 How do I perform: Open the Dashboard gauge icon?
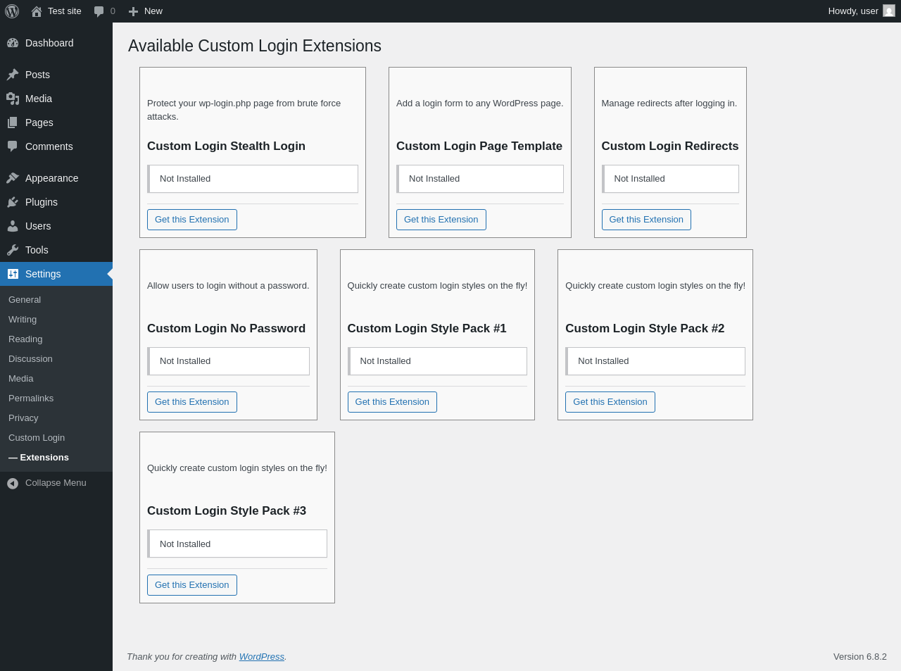13,43
